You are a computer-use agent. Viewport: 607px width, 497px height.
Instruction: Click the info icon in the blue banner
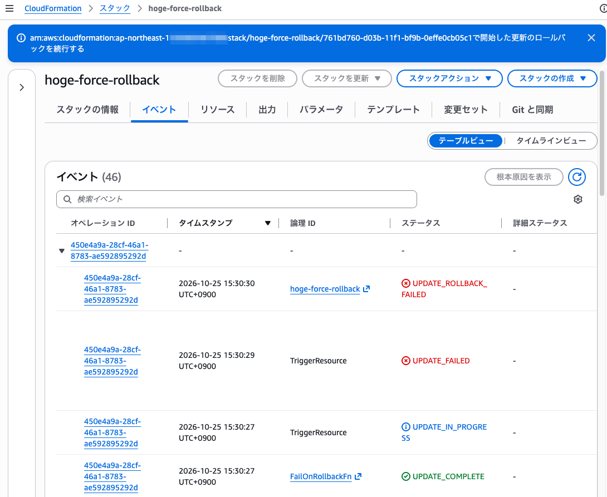click(21, 38)
